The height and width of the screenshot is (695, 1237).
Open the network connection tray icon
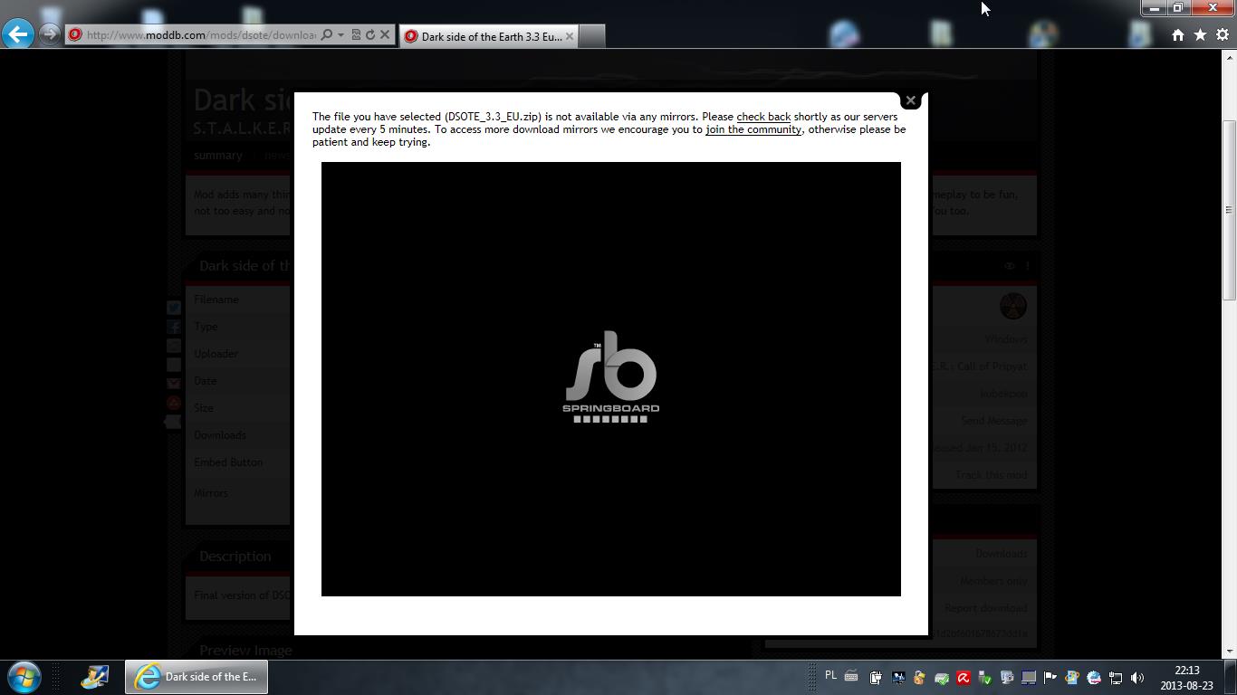pyautogui.click(x=1116, y=677)
